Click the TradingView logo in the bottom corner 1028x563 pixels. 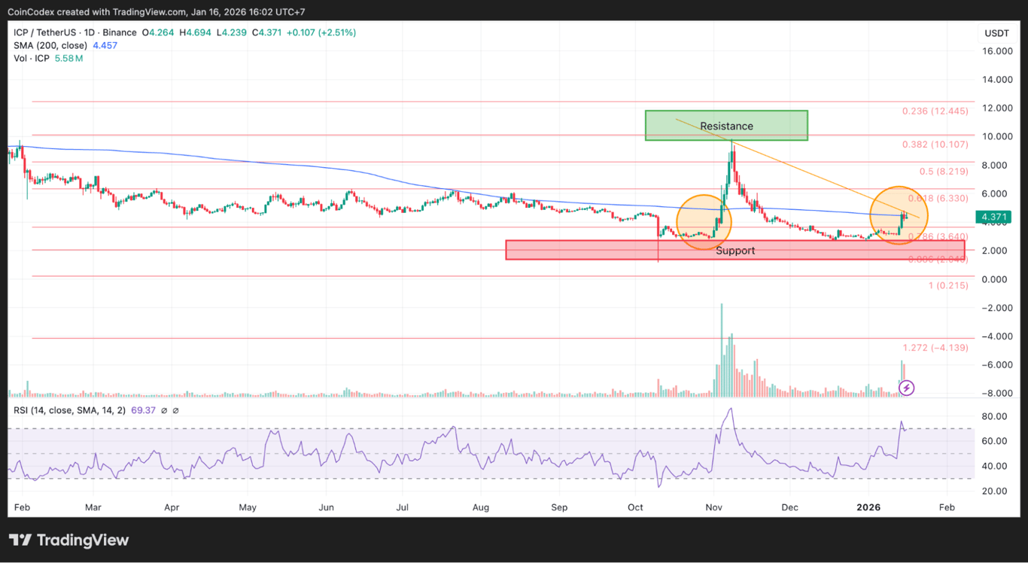pos(68,540)
